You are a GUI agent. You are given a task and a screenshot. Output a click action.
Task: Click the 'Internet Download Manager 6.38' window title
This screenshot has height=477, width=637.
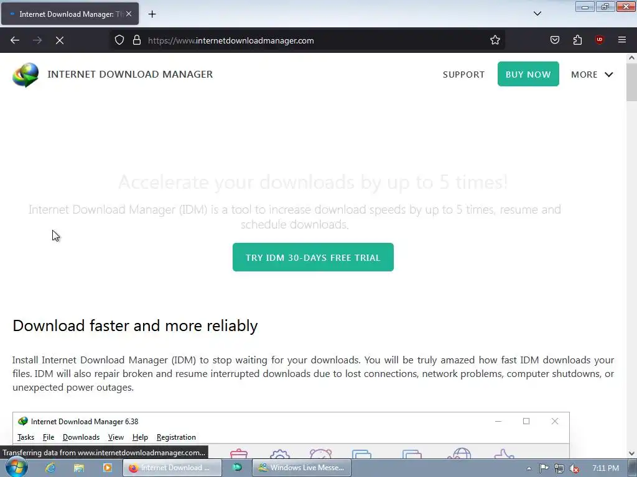(x=85, y=422)
